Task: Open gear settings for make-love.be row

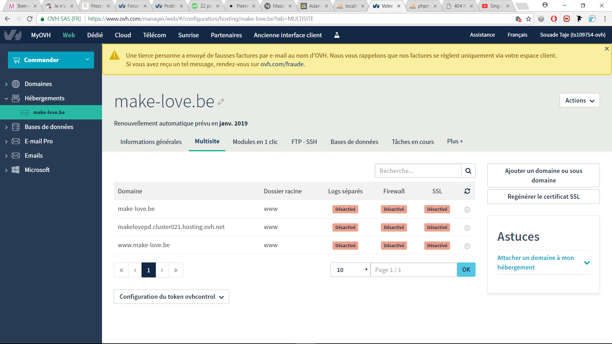Action: (x=467, y=210)
